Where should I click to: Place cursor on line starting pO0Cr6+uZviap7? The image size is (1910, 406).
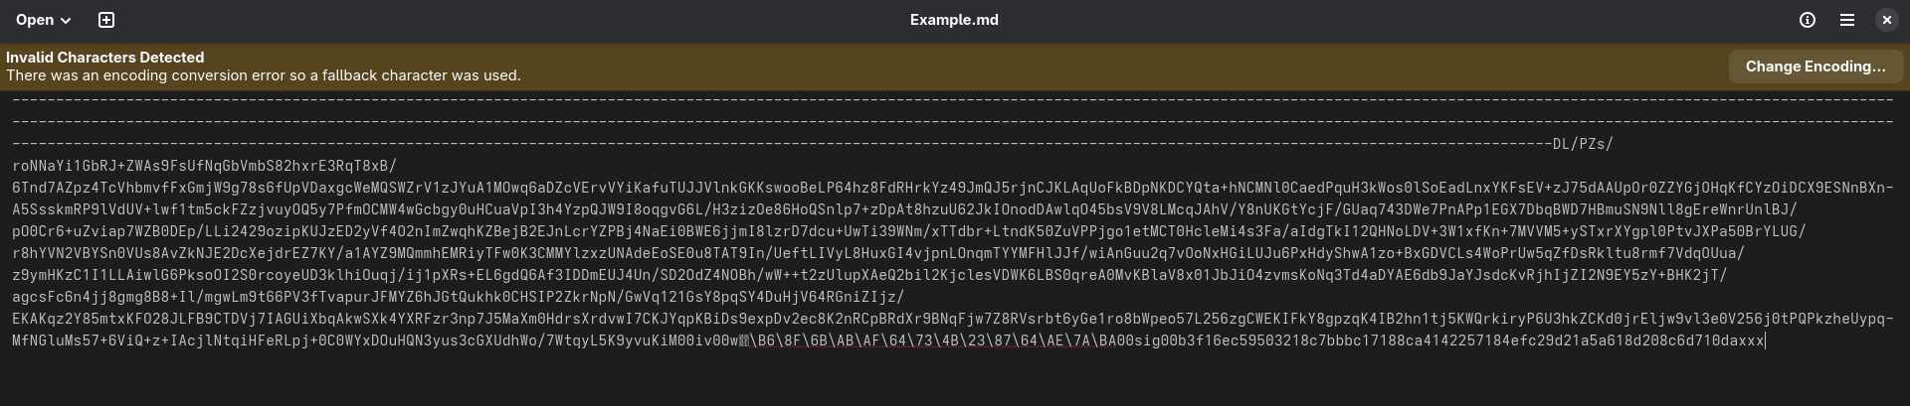(909, 231)
